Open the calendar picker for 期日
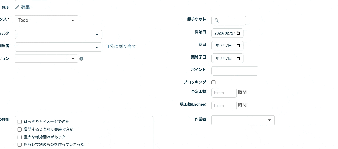Viewport: 338px width, 149px height. [238, 46]
